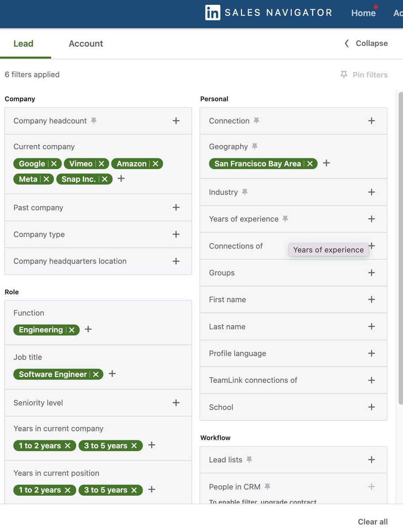This screenshot has height=531, width=403.
Task: Remove 1 to 2 years in current position
Action: [68, 490]
